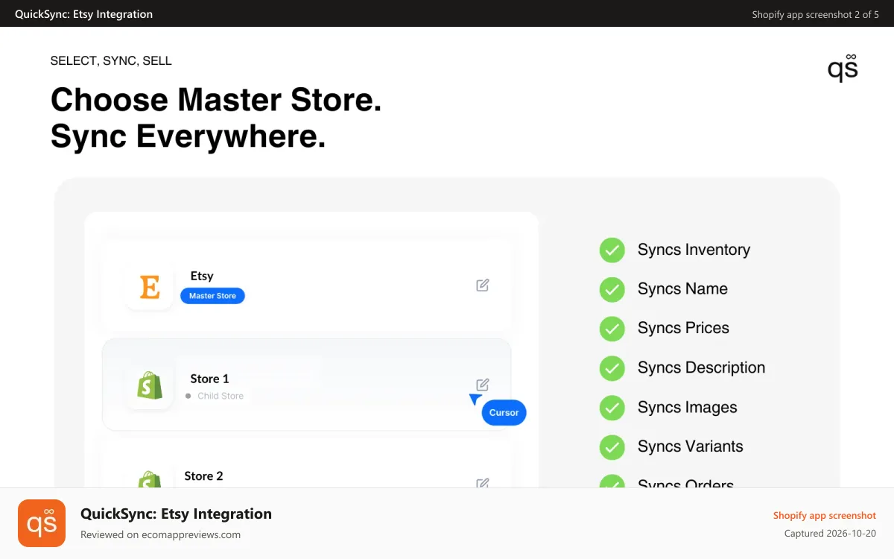Click the QuickSync: Etsy Integration footer title
Screen dimensions: 894x559
pyautogui.click(x=176, y=514)
